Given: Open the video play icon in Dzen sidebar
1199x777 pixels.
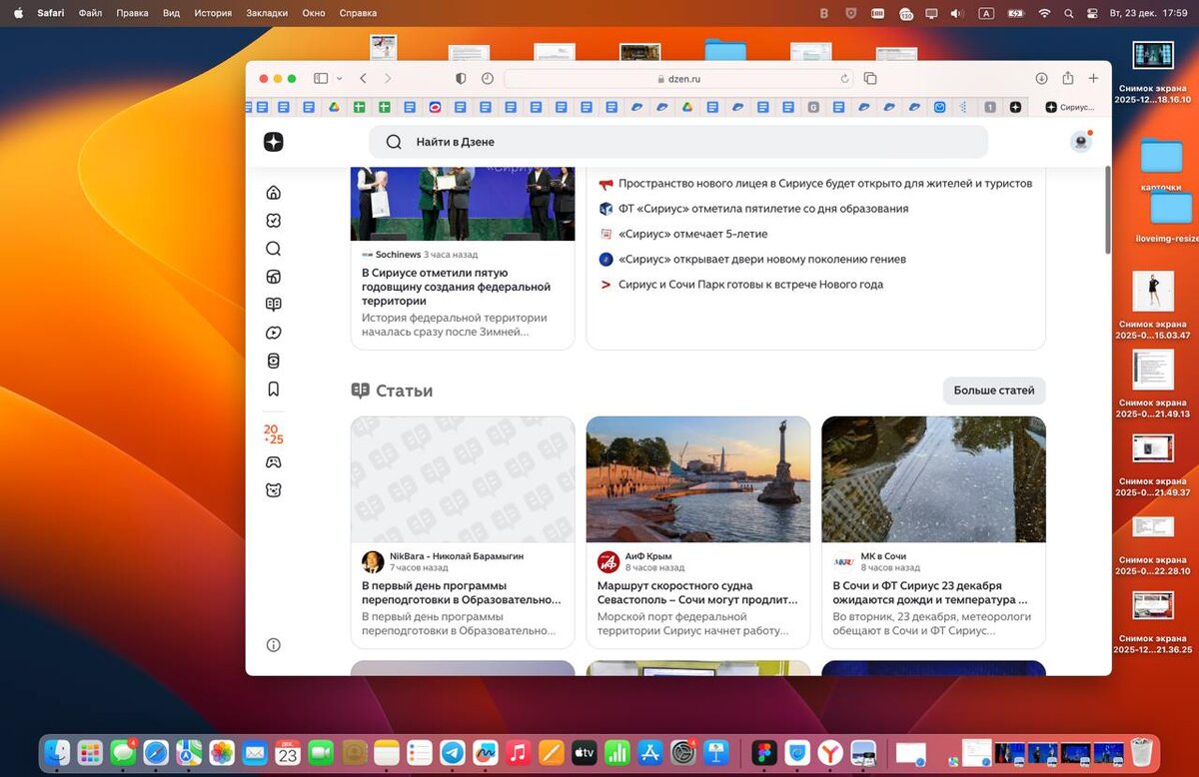Looking at the screenshot, I should point(273,333).
